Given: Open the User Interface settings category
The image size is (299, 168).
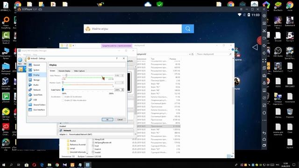Looking at the screenshot, I should point(37,110).
